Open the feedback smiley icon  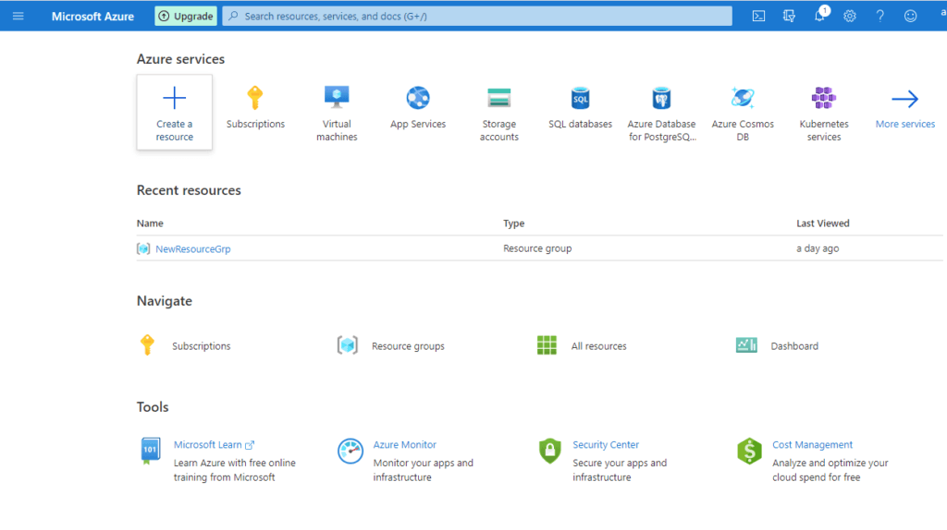point(910,17)
